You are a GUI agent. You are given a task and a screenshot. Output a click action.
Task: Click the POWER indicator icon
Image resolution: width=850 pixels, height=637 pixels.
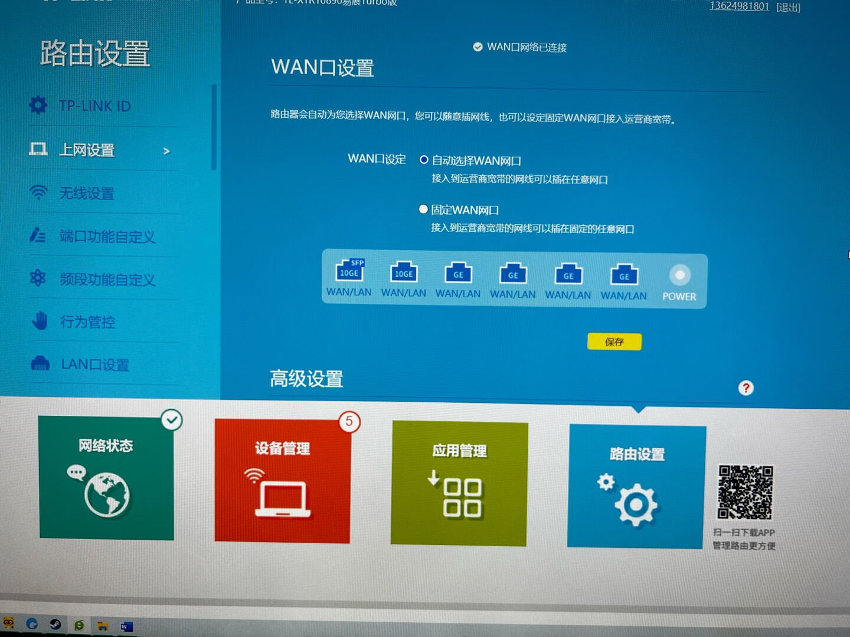tap(679, 275)
